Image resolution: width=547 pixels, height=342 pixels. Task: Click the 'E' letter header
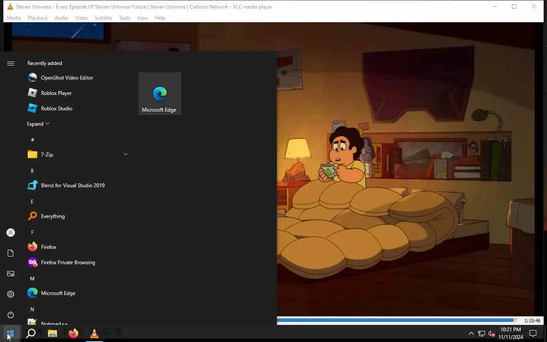[32, 201]
